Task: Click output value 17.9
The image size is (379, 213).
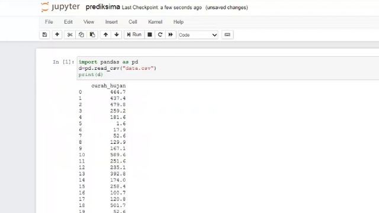Action: tap(120, 130)
